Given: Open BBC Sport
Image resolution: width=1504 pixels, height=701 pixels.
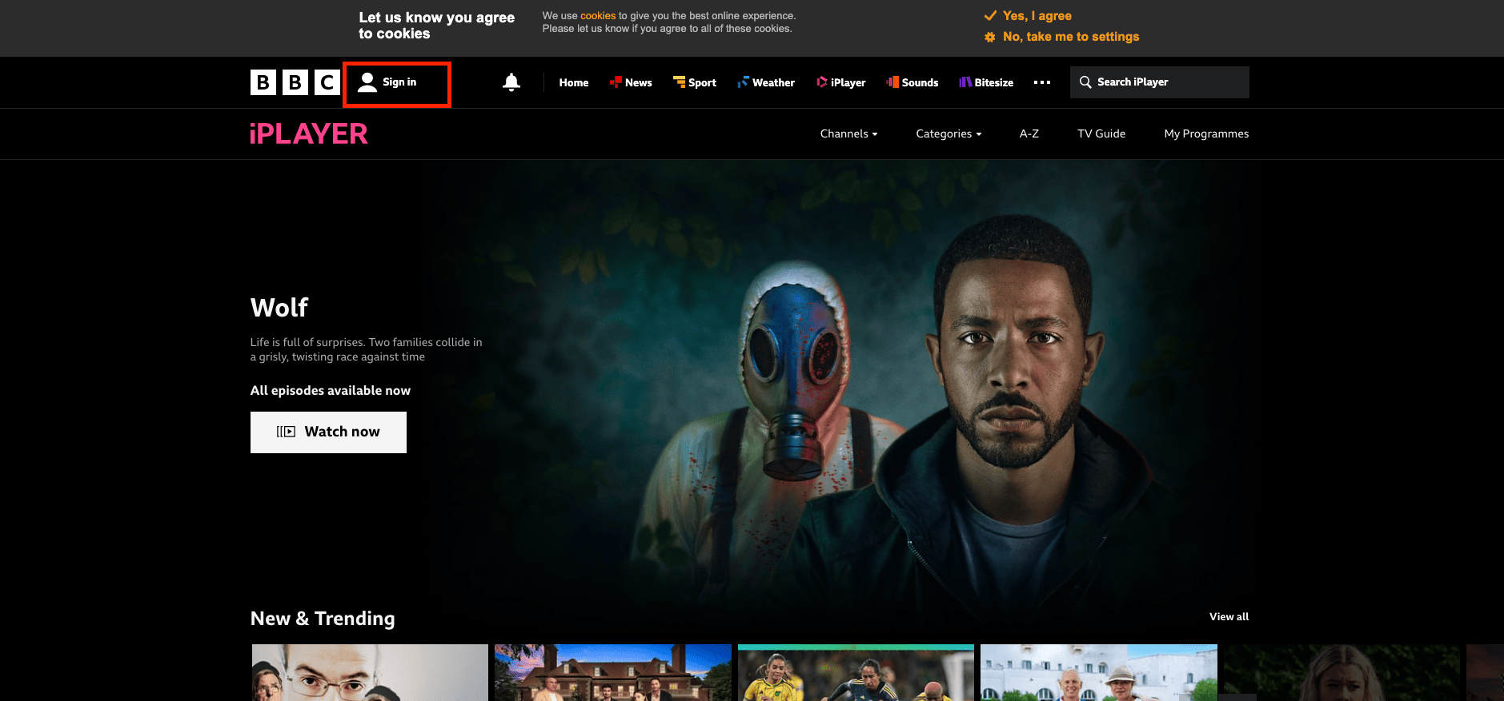Looking at the screenshot, I should (695, 82).
